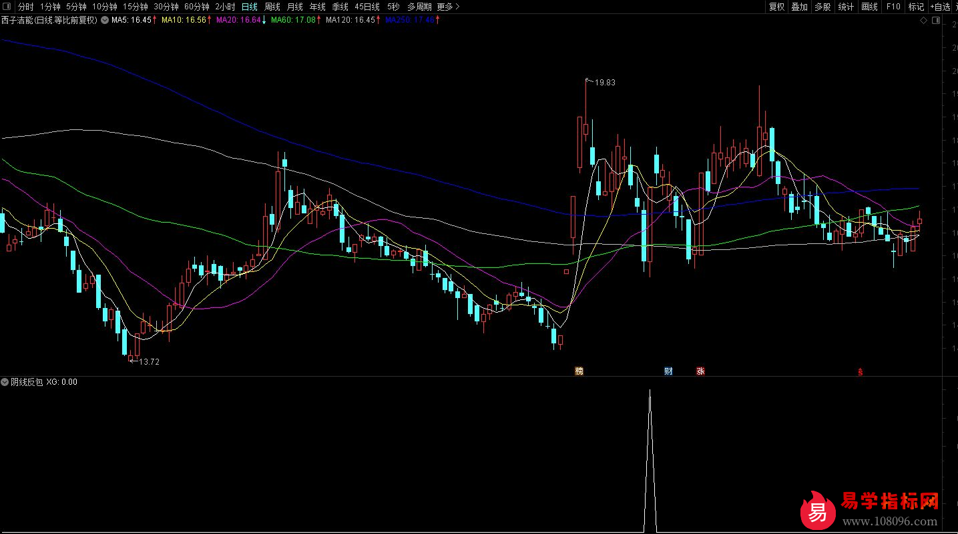958x534 pixels.
Task: Expand the 更多 periods menu
Action: 448,7
